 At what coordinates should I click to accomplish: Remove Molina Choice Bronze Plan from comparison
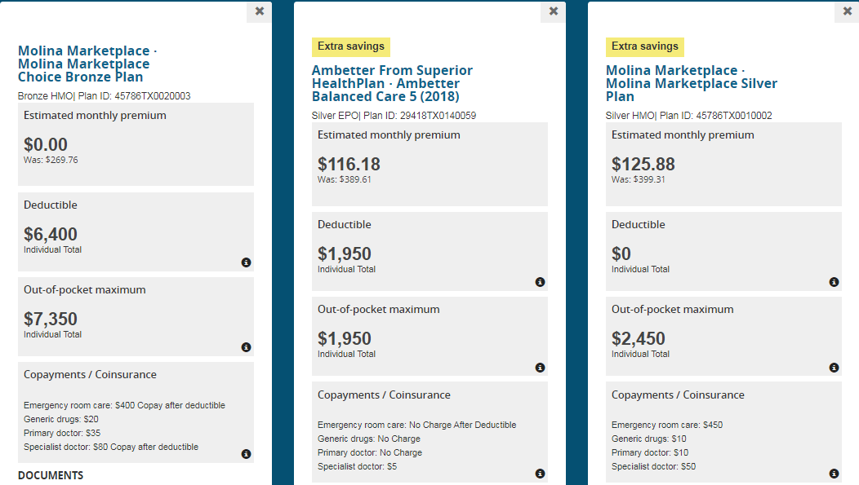260,11
